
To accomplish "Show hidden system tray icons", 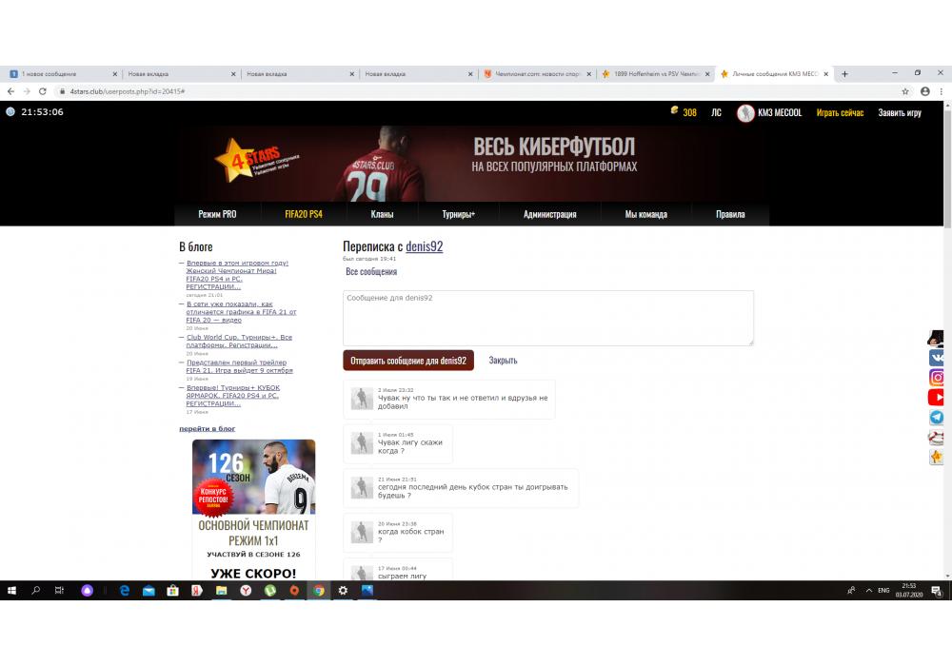I will pyautogui.click(x=869, y=590).
